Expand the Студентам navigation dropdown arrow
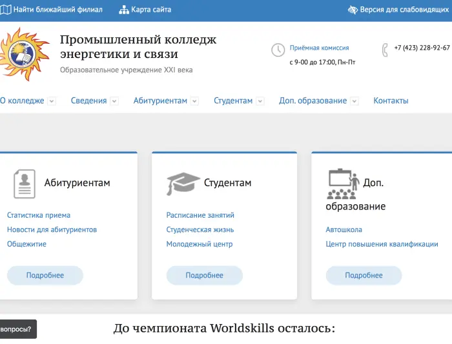 click(x=260, y=101)
